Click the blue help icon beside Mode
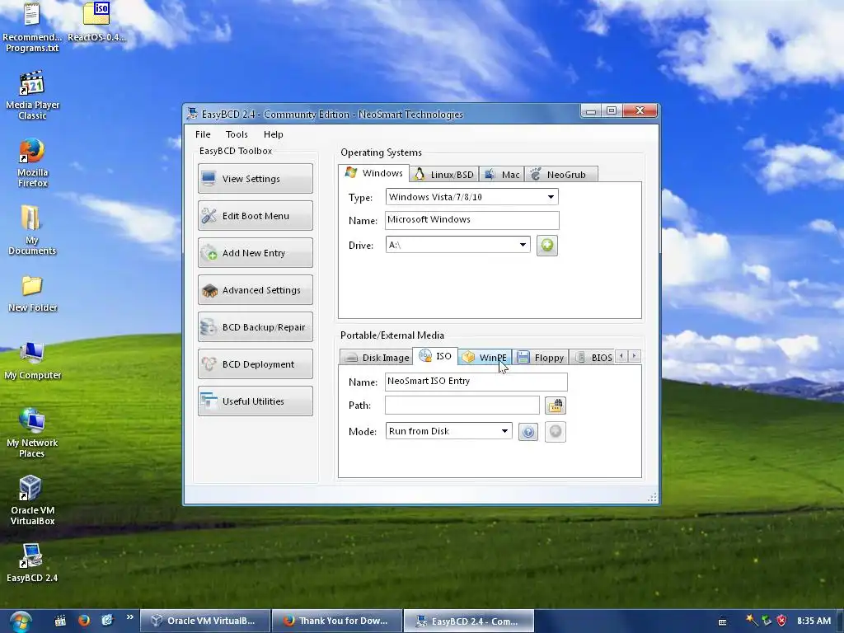The height and width of the screenshot is (633, 844). point(528,432)
